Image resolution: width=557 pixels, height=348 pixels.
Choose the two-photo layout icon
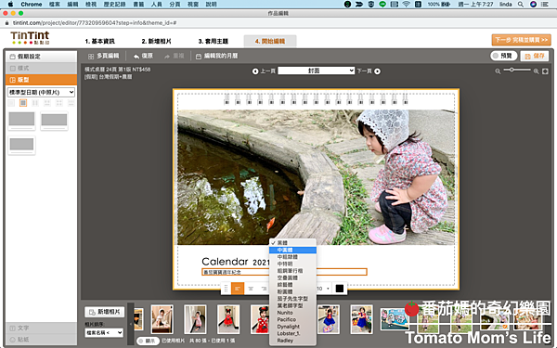click(35, 103)
